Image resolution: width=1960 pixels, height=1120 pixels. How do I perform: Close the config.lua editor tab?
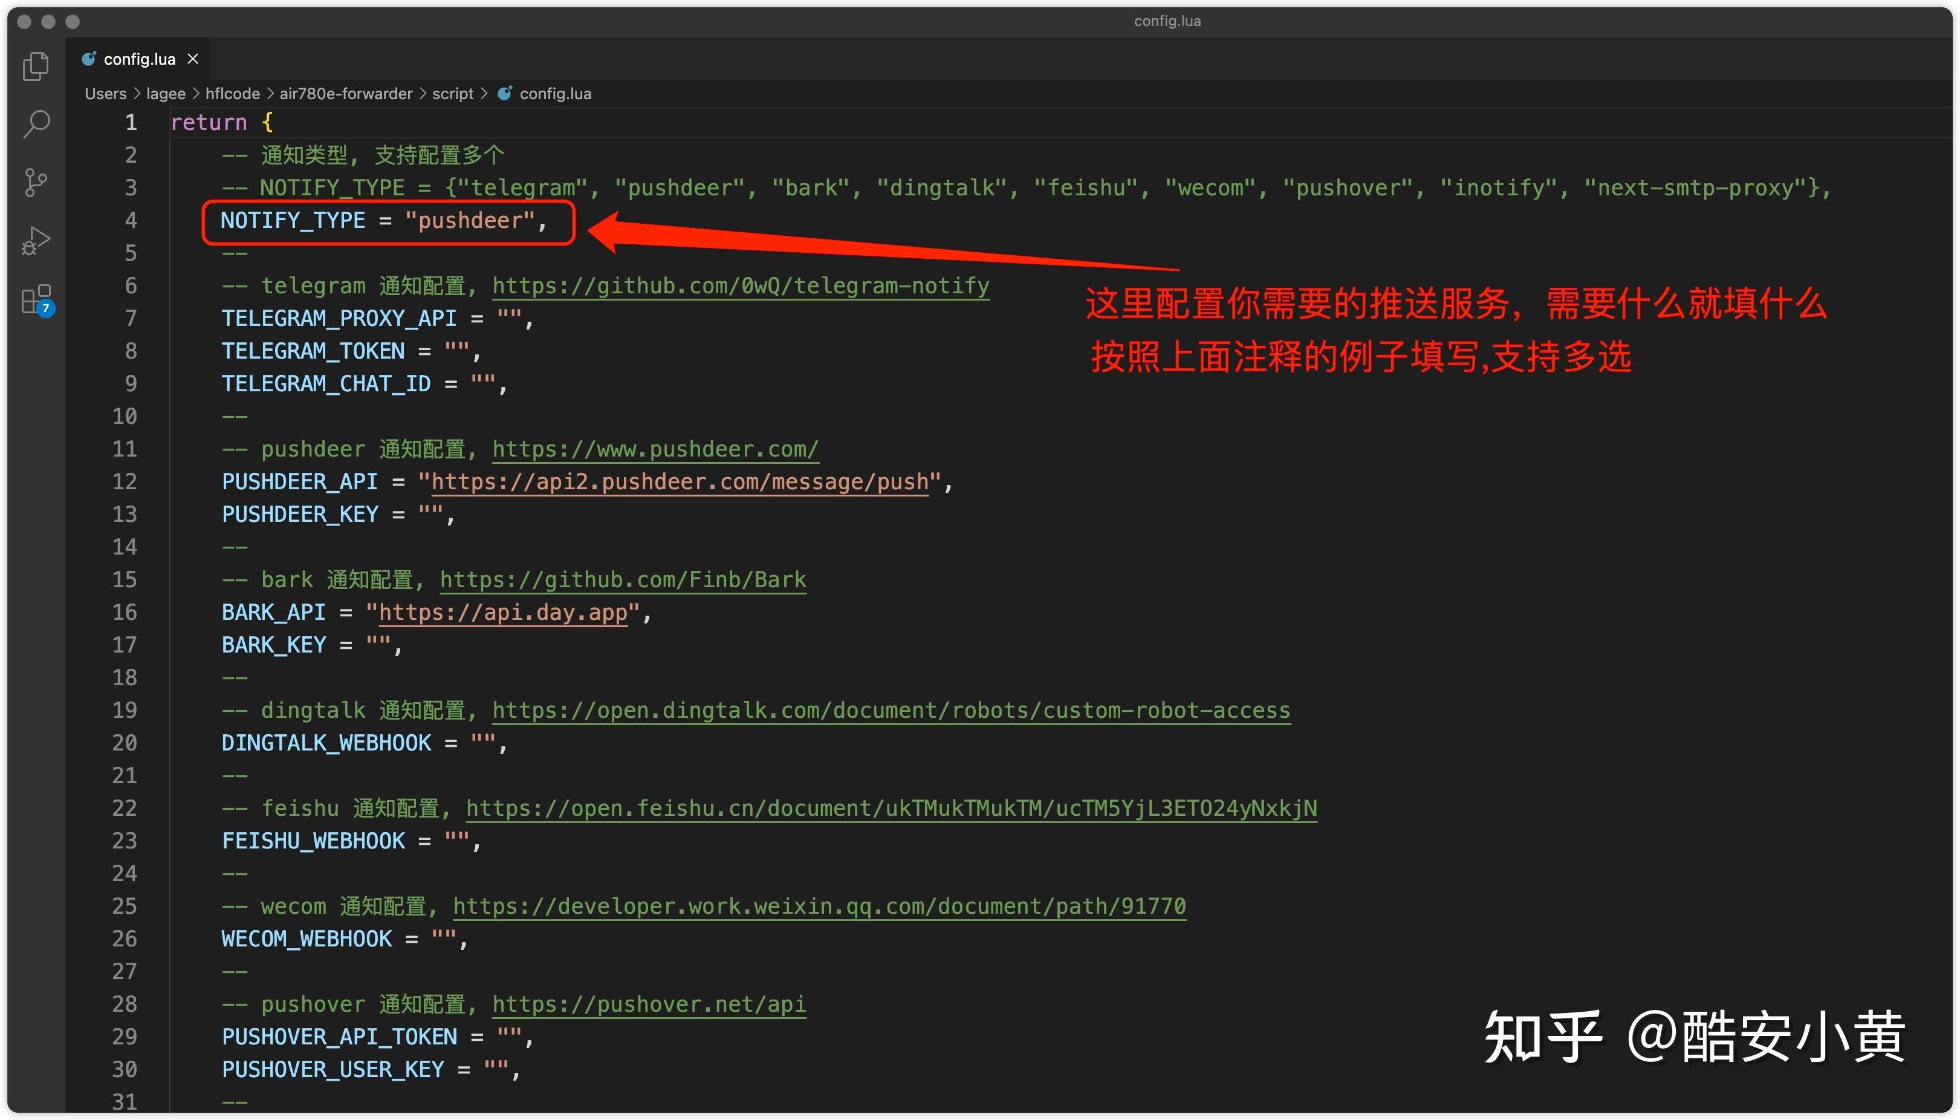[193, 59]
